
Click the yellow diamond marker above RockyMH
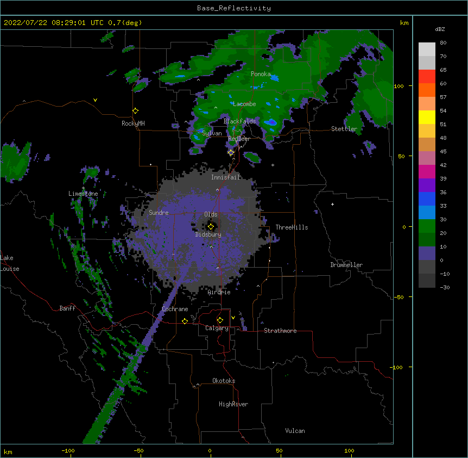[135, 111]
